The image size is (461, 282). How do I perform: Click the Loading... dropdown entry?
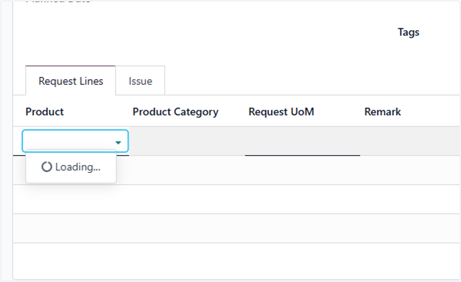71,167
